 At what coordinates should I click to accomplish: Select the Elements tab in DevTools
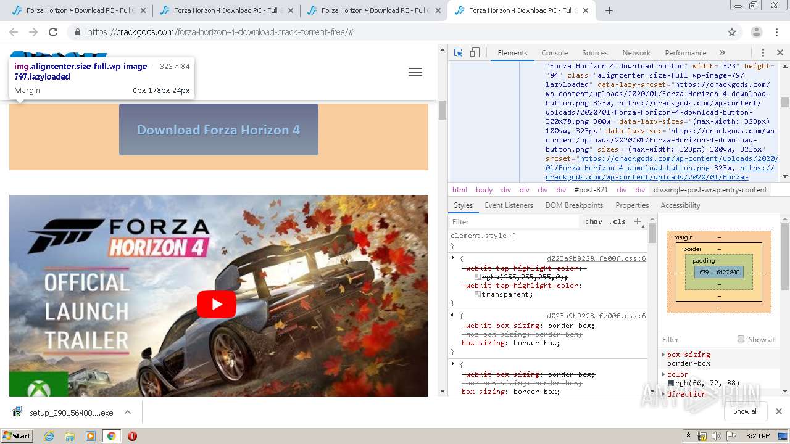[x=512, y=53]
